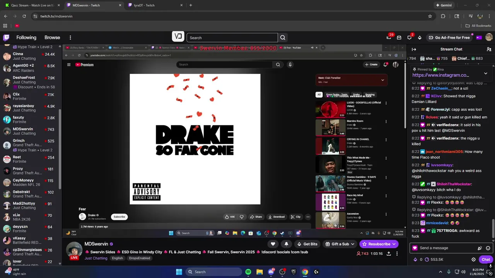495x278 pixels.
Task: Click the Get Bits button
Action: coord(307,244)
